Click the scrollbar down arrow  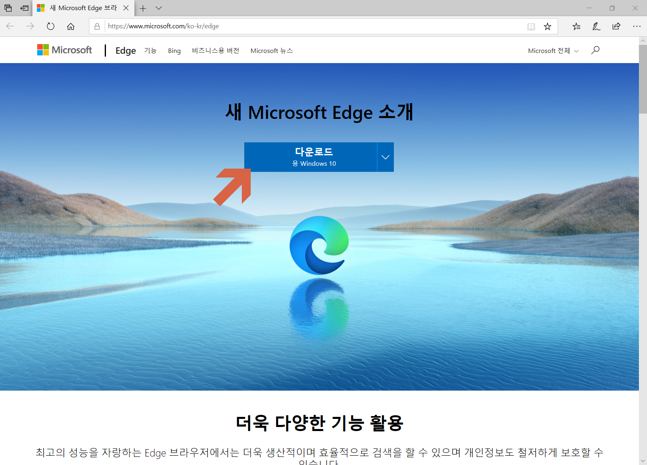[x=643, y=461]
